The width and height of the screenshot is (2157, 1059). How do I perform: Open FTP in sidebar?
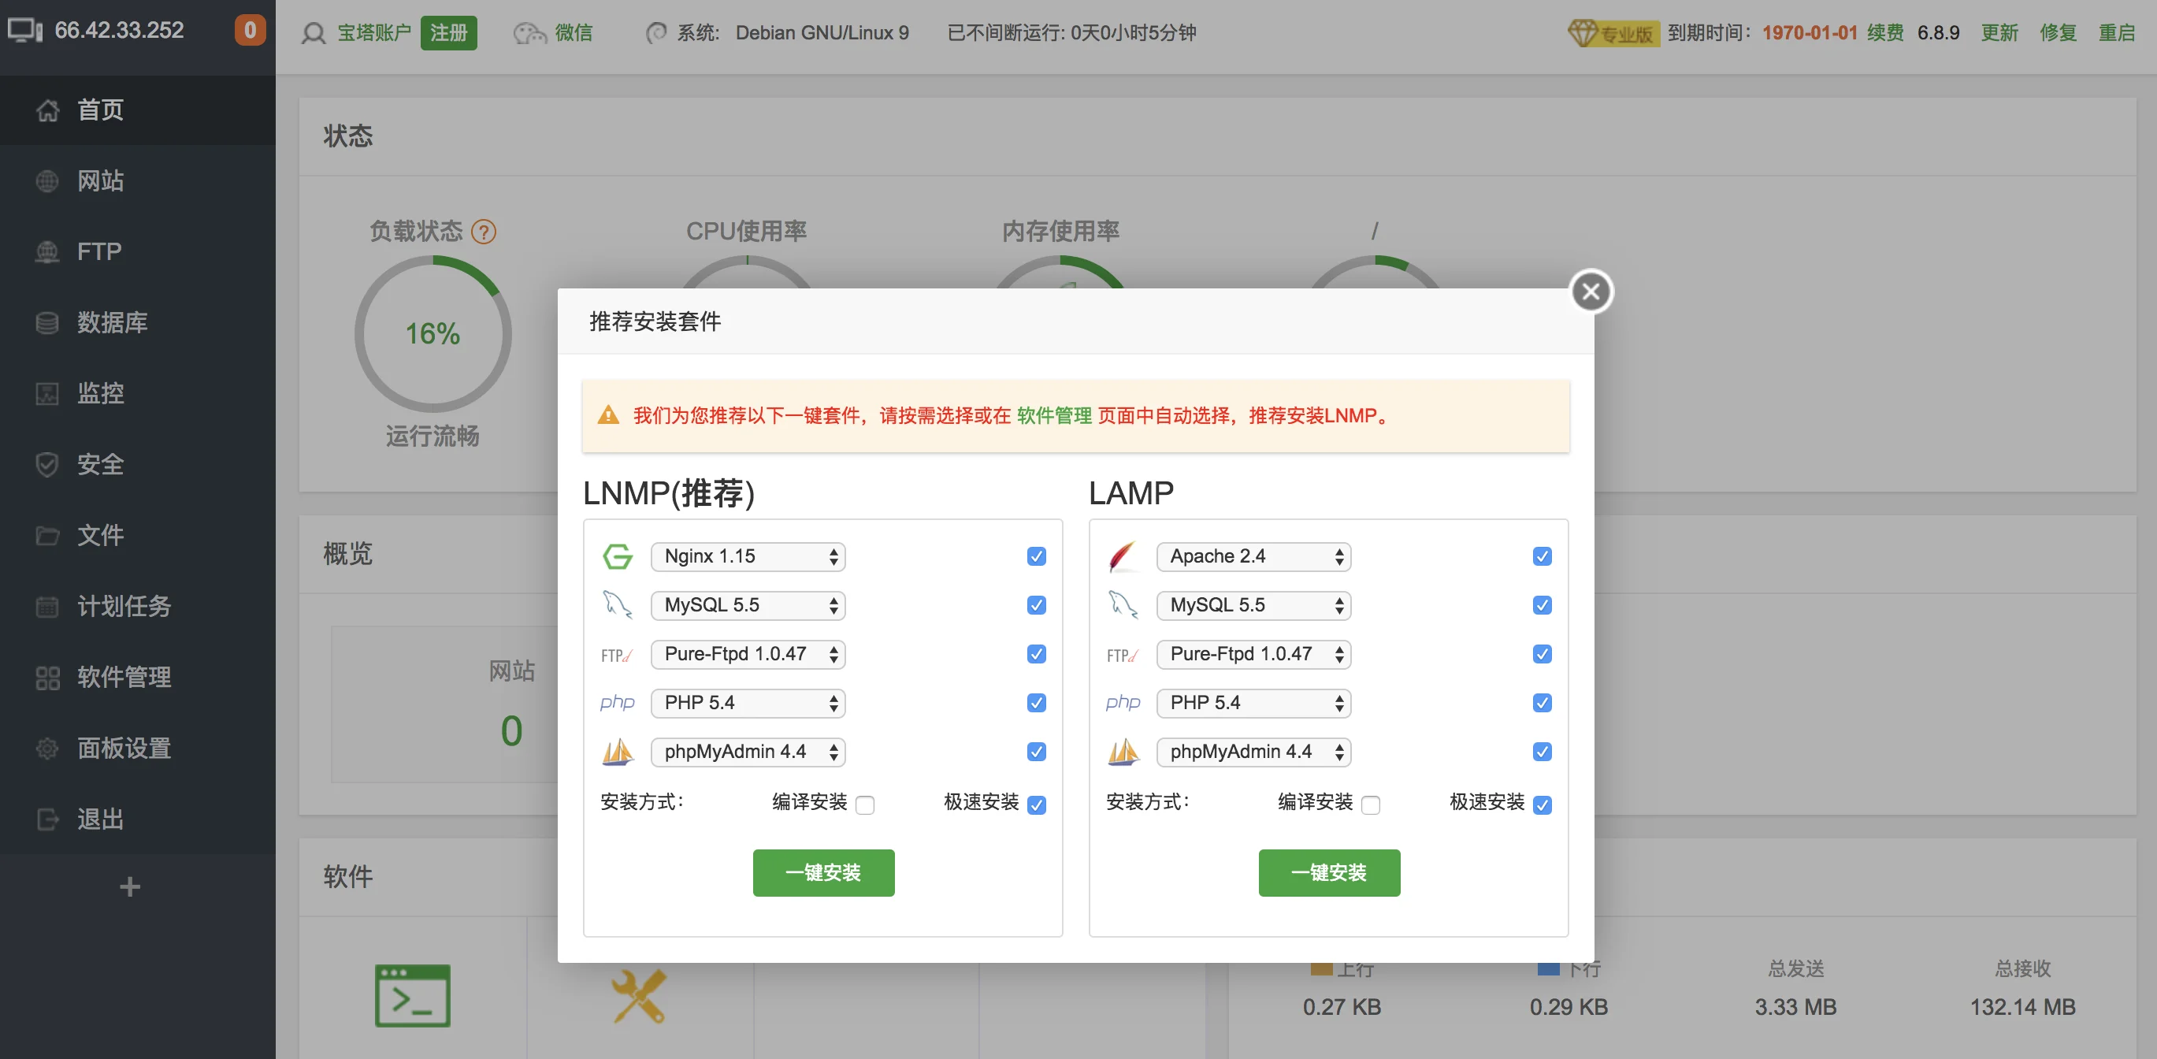(137, 251)
